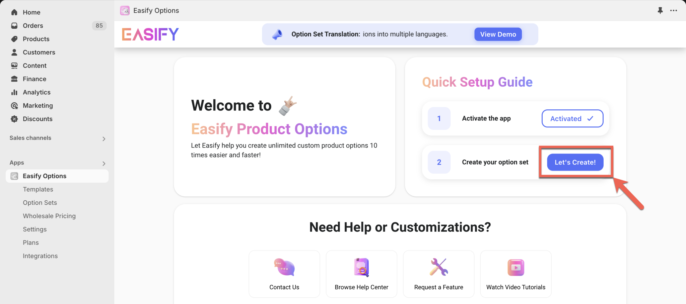Click the Easify app icon in header title

[125, 11]
